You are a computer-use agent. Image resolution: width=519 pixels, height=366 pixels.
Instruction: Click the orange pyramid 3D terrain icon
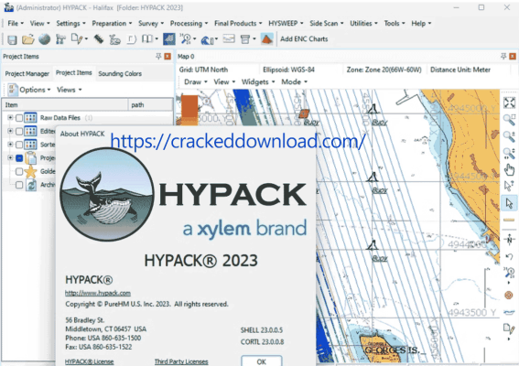(x=266, y=39)
